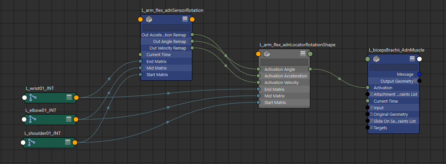Toggle view mode on L_bicepsBrachii_AdnMuscle node
The height and width of the screenshot is (164, 446).
(x=412, y=59)
